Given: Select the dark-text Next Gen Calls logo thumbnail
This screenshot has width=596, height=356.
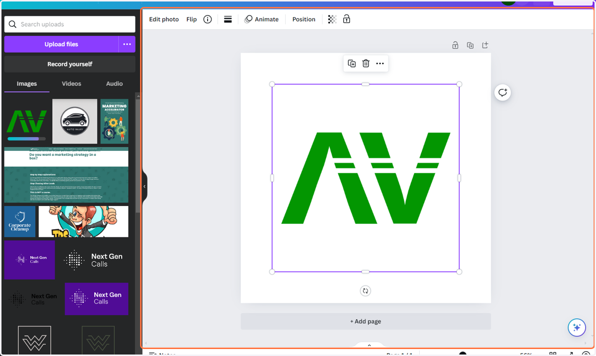Looking at the screenshot, I should tap(33, 299).
